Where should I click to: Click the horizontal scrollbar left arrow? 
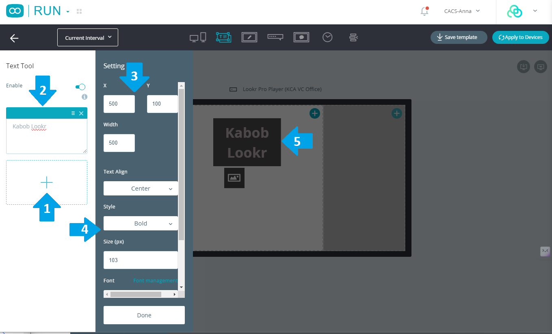click(107, 294)
